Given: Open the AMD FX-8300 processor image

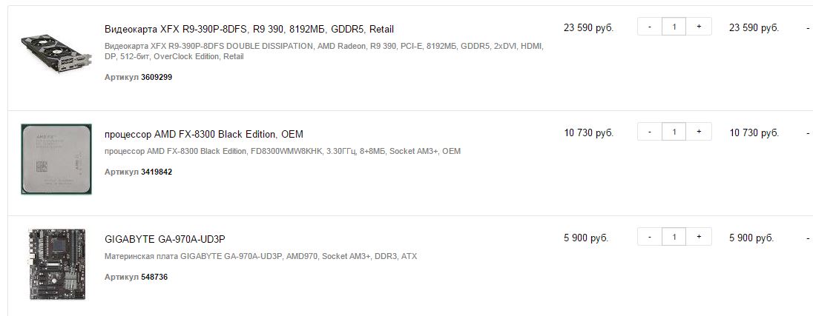Looking at the screenshot, I should [56, 159].
